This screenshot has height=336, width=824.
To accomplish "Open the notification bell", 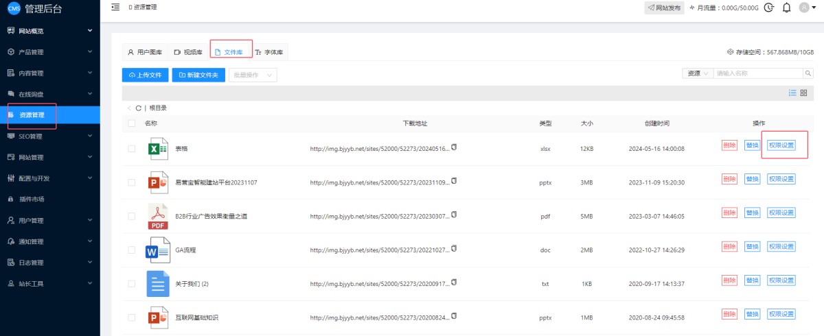I will [x=787, y=8].
